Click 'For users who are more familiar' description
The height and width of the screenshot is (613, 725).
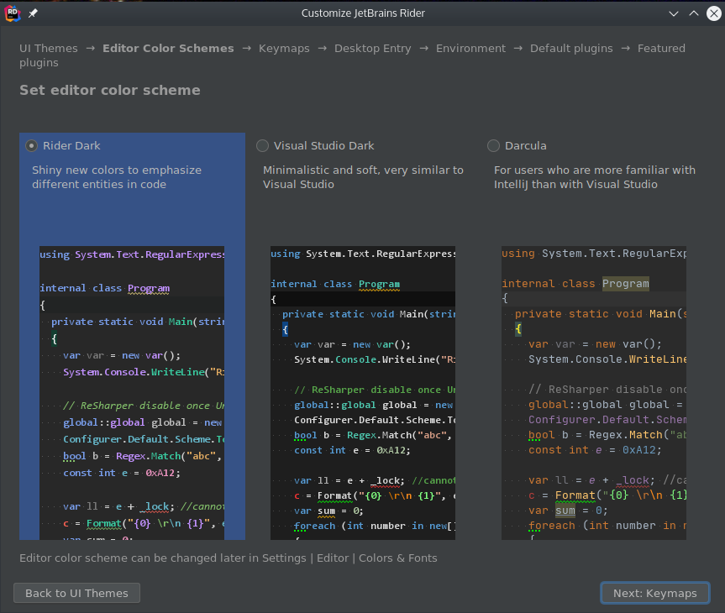click(x=595, y=177)
